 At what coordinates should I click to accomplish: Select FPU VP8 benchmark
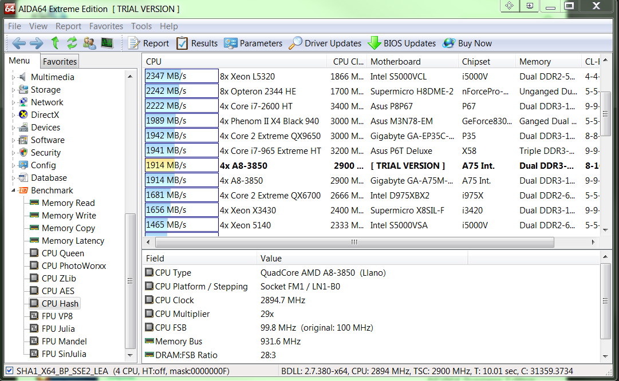[57, 316]
